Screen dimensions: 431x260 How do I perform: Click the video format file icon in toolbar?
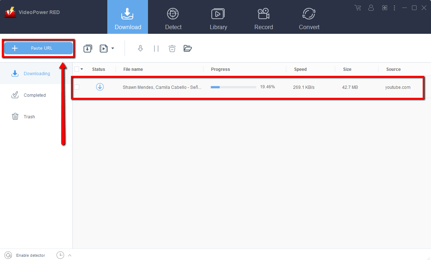[x=103, y=48]
